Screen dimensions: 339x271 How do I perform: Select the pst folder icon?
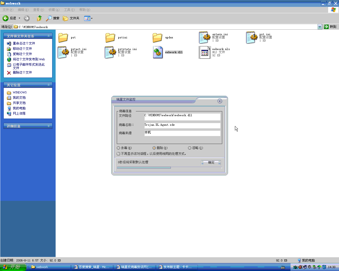[63, 38]
